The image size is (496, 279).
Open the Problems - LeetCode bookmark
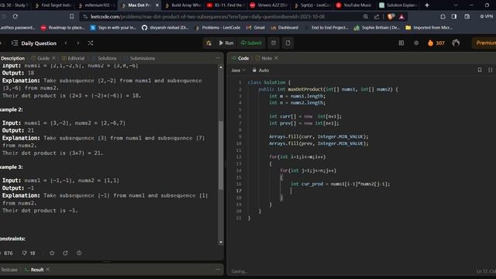(218, 28)
